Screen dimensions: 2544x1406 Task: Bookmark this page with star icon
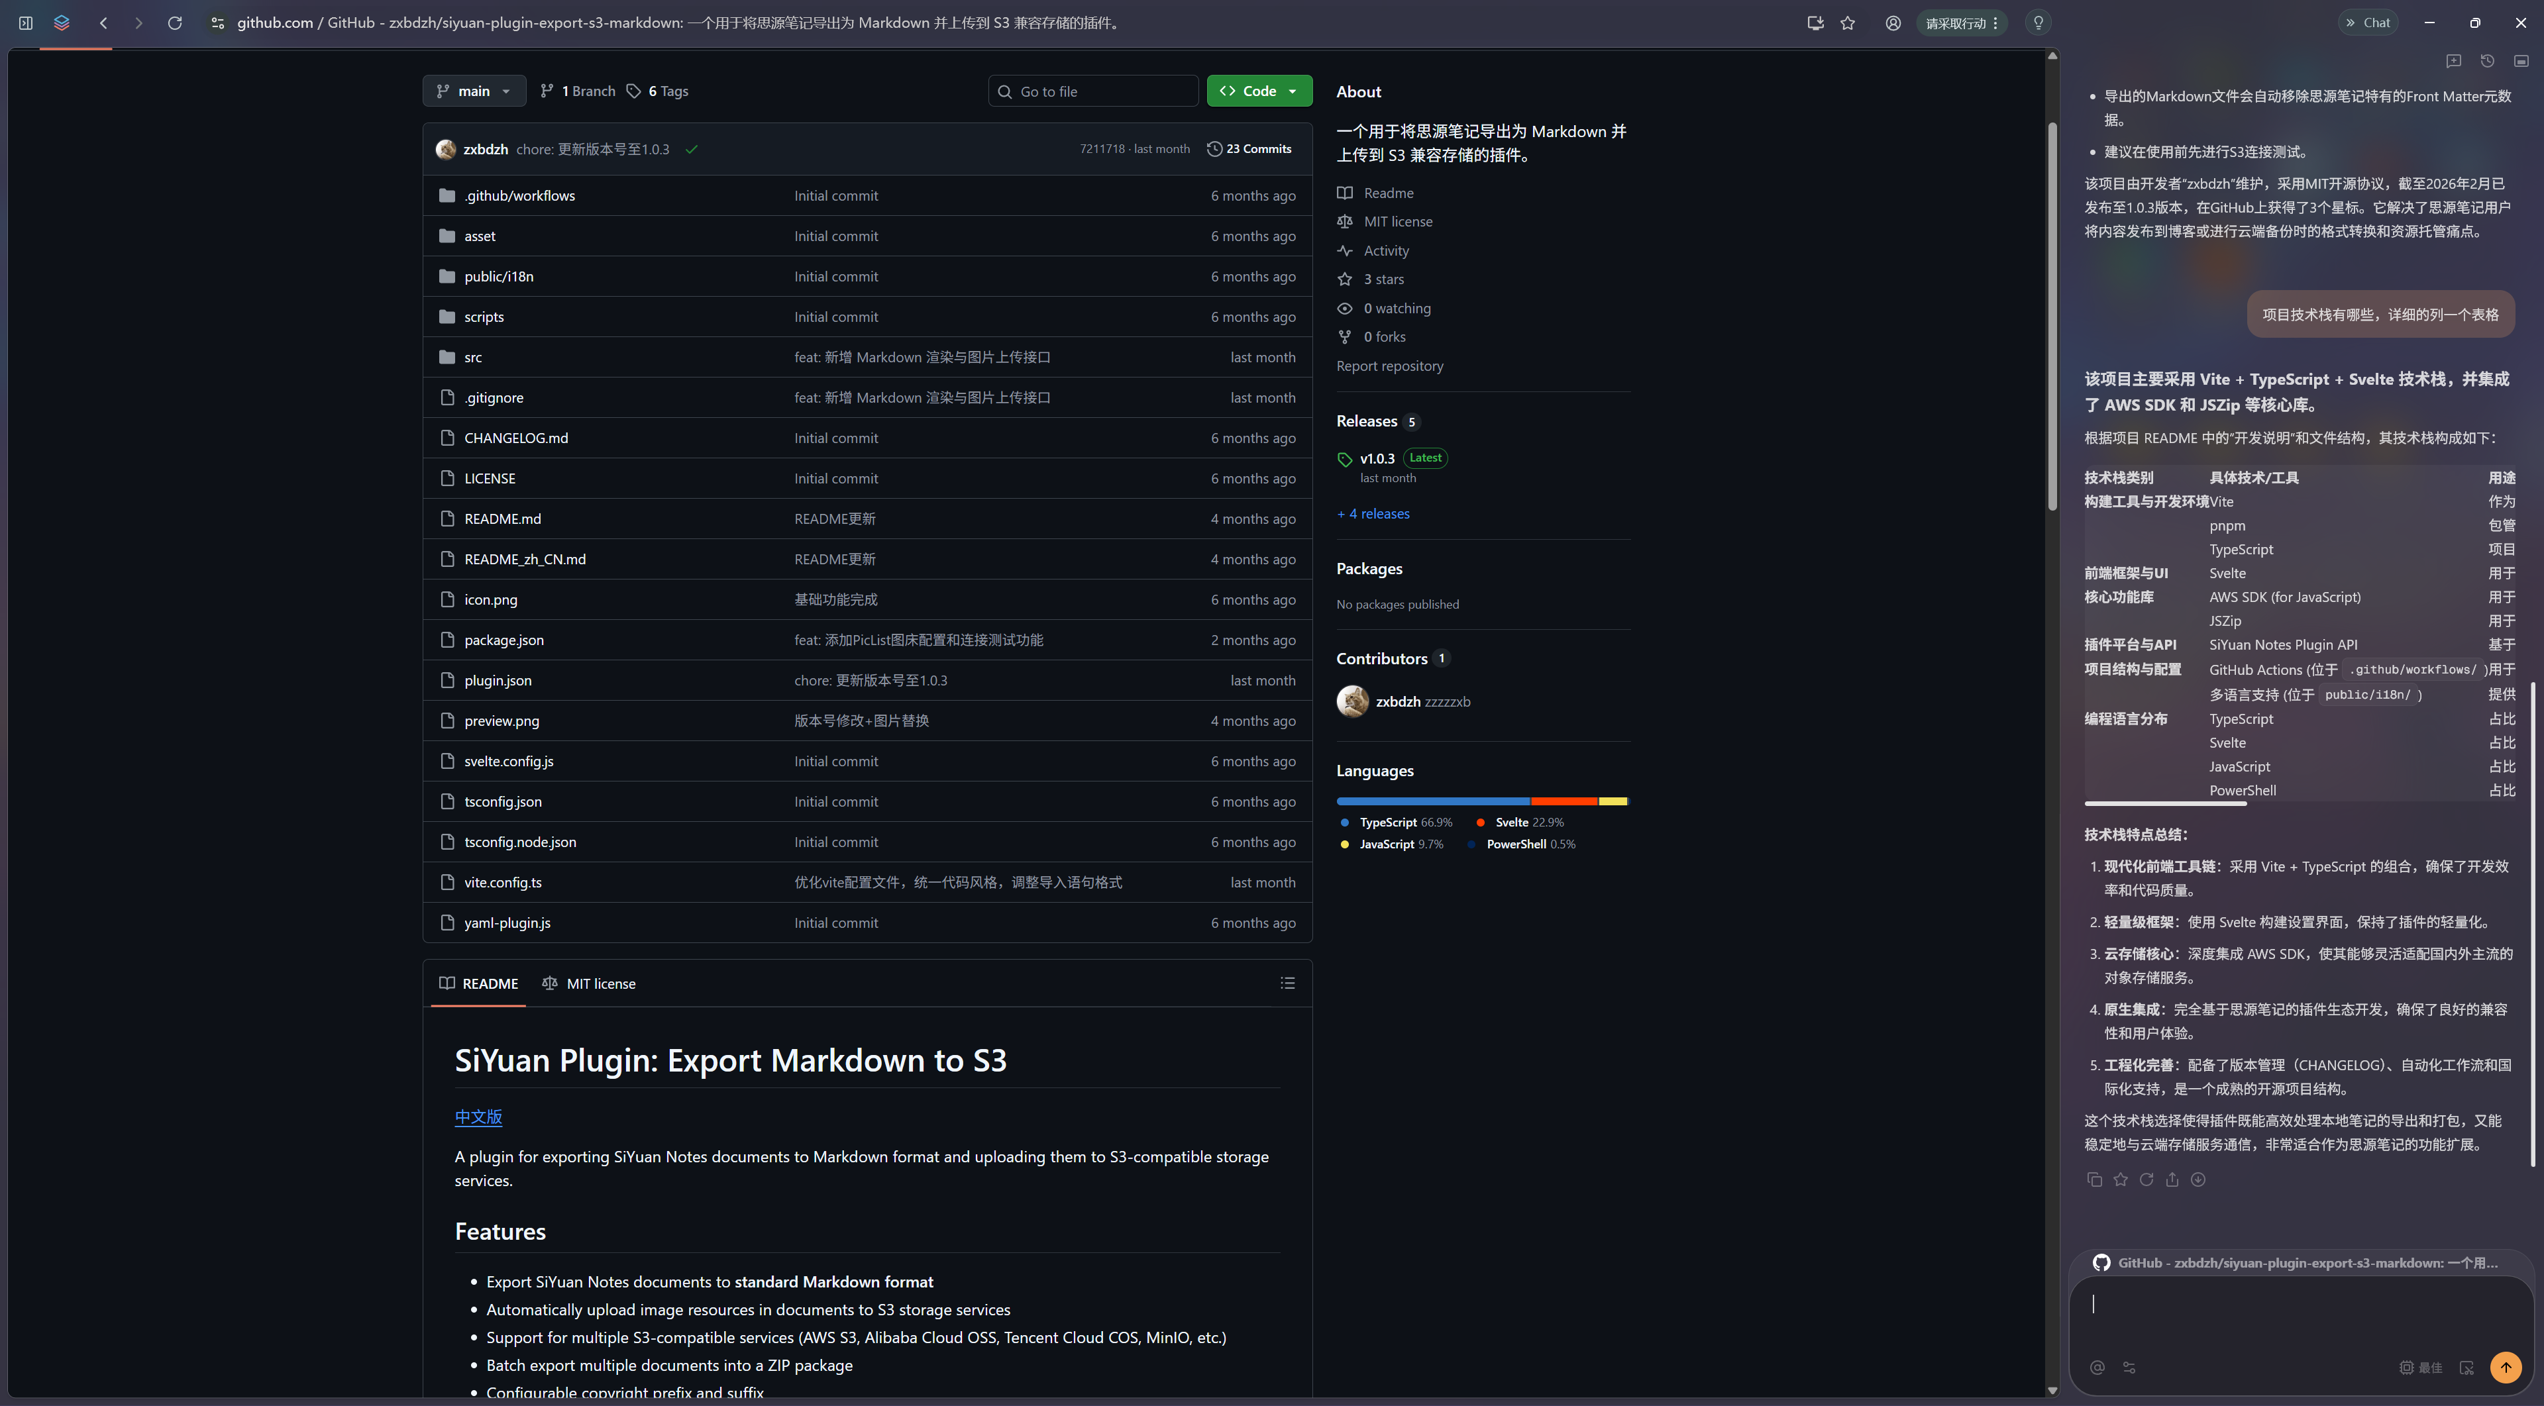pyautogui.click(x=1848, y=23)
